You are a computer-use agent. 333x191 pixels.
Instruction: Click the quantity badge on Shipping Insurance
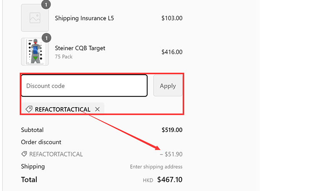47,5
